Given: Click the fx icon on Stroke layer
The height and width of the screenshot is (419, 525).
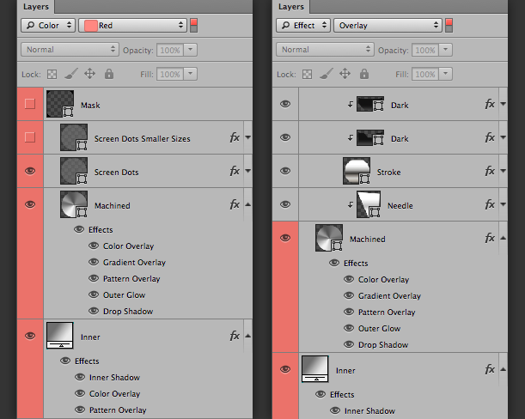Looking at the screenshot, I should (x=490, y=171).
